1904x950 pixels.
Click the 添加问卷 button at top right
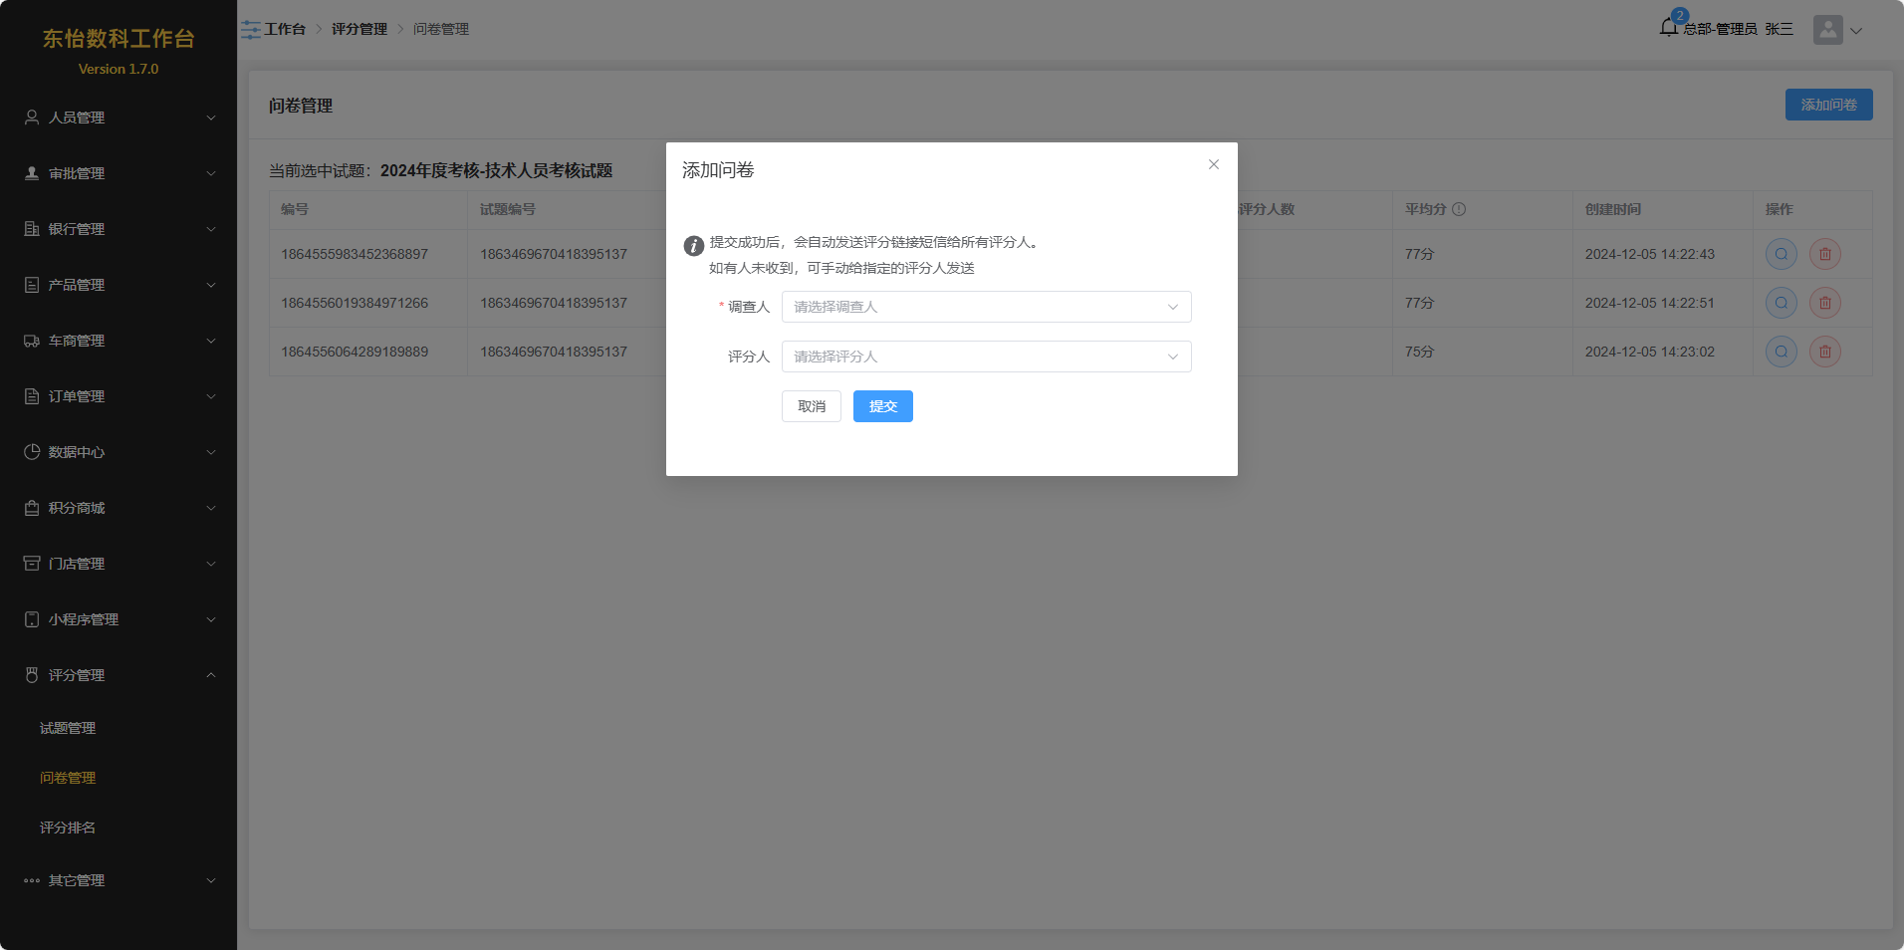click(1828, 105)
